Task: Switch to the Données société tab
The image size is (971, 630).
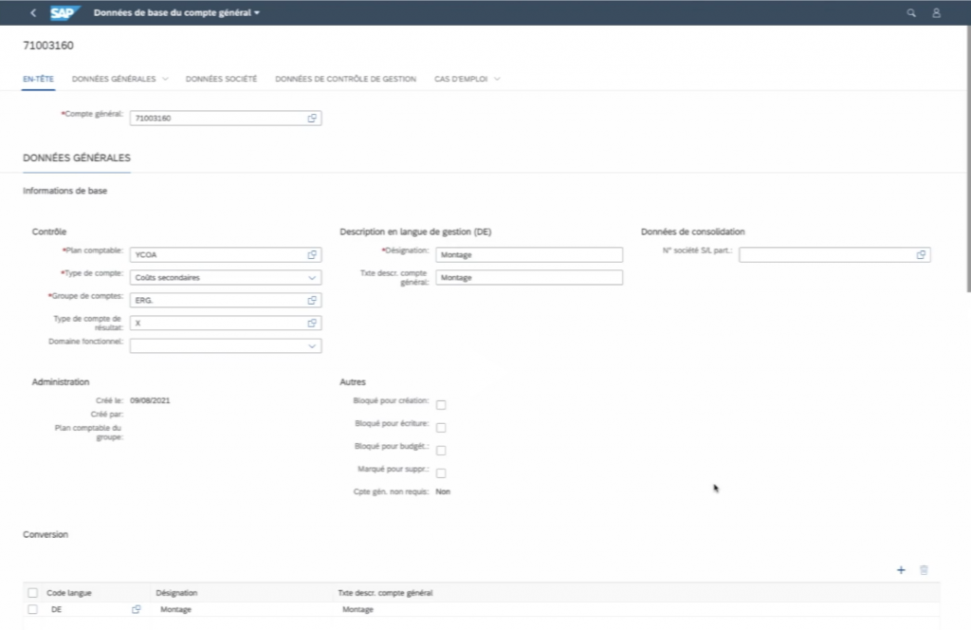Action: point(221,79)
